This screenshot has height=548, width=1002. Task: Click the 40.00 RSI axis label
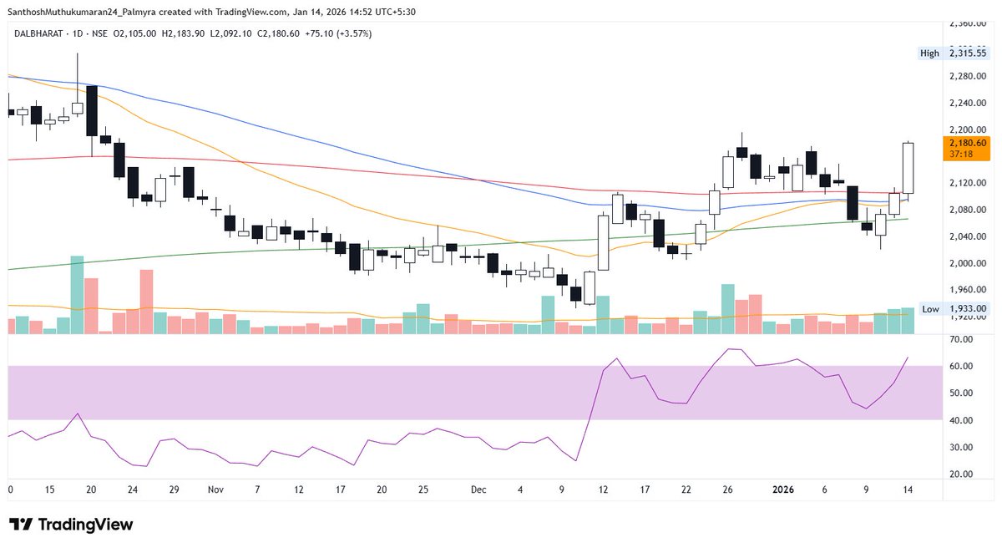tap(961, 420)
